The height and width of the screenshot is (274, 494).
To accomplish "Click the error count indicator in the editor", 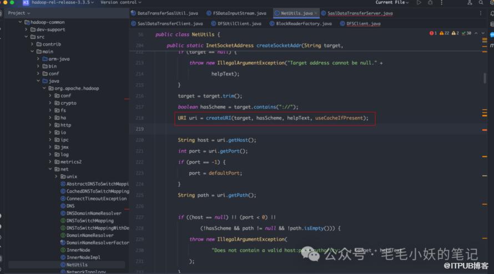I will click(433, 33).
